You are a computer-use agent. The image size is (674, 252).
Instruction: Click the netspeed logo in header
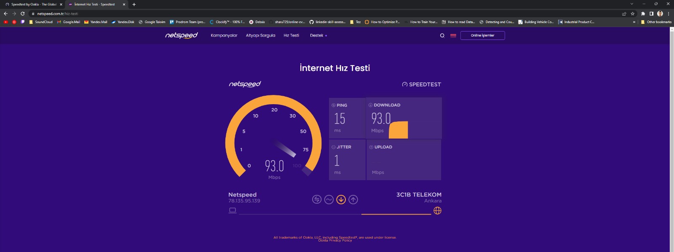click(x=181, y=35)
